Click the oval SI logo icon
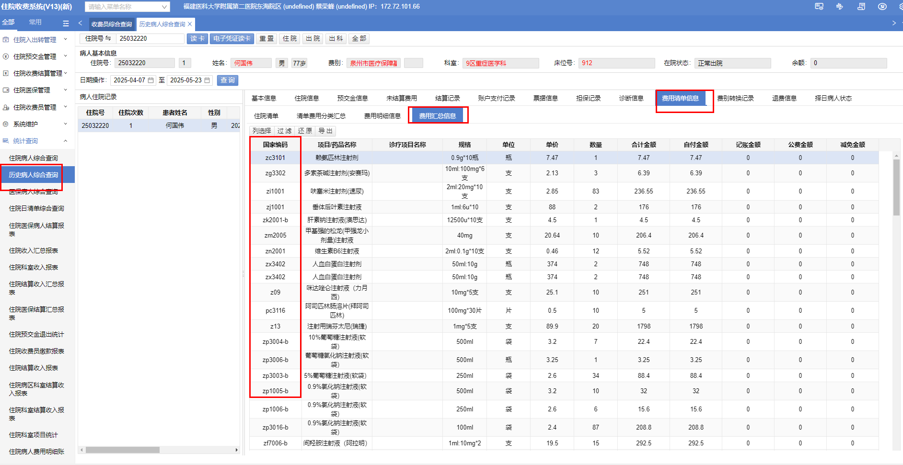The height and width of the screenshot is (465, 903). click(882, 7)
